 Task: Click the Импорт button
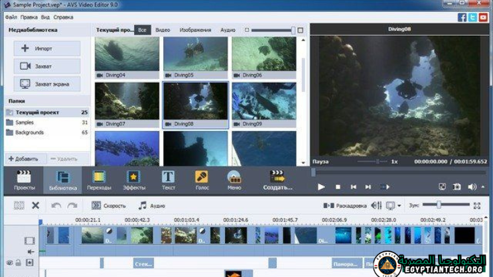pos(47,48)
